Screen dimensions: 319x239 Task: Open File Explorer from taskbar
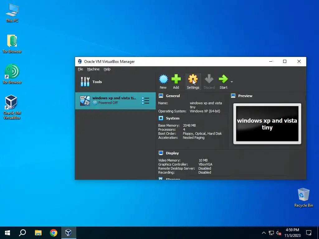tap(38, 233)
